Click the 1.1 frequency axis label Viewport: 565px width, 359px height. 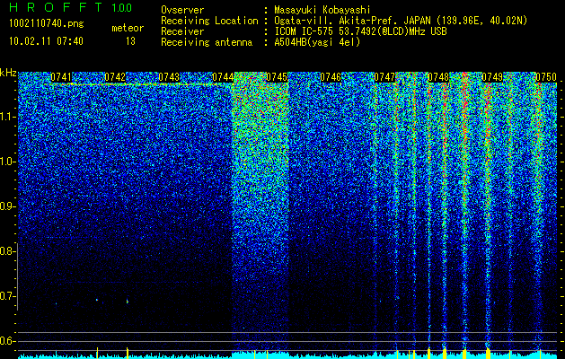point(8,117)
